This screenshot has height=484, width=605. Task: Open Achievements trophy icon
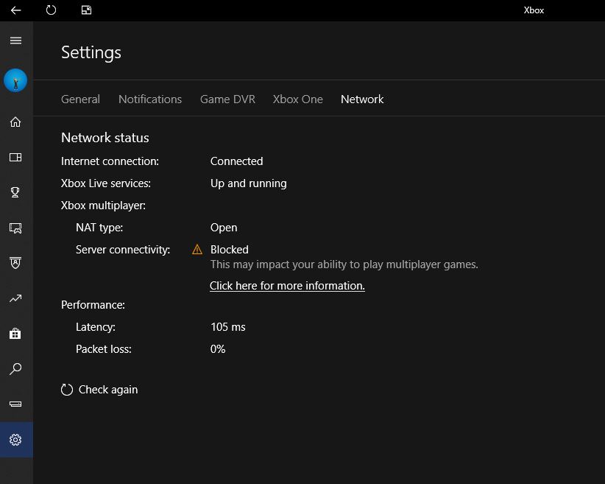click(x=15, y=192)
